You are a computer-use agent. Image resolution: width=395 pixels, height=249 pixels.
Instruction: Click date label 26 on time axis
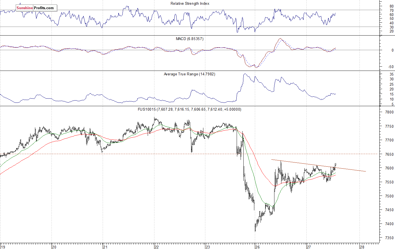click(x=258, y=247)
